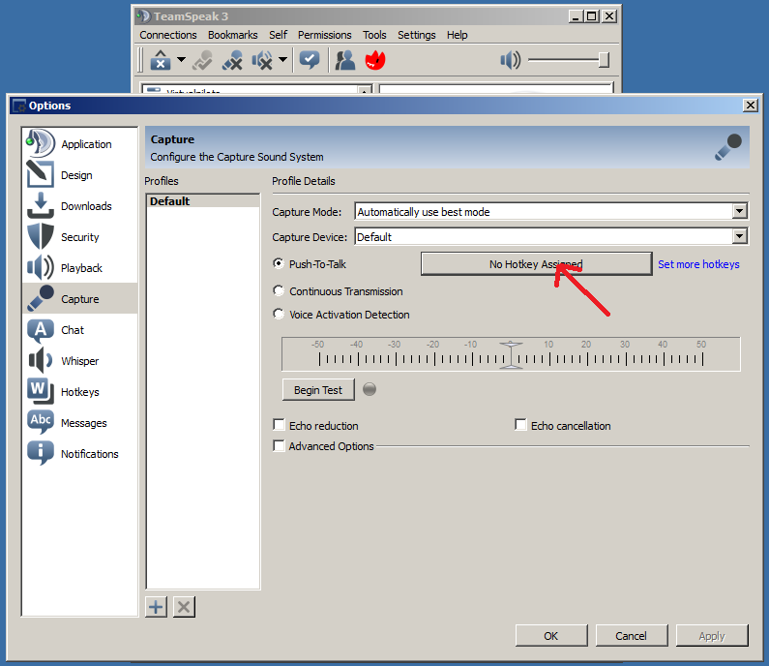Click the TeamSpeak volume slider handle

pos(605,60)
